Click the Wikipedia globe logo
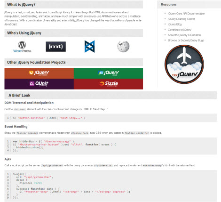This screenshot has height=202, width=221. pyautogui.click(x=123, y=47)
